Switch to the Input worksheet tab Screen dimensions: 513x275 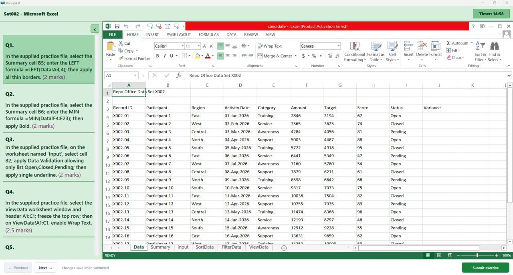click(183, 247)
